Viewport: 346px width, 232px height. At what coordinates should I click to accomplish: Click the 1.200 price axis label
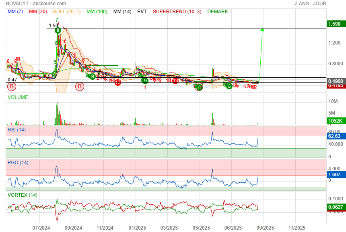pos(334,42)
